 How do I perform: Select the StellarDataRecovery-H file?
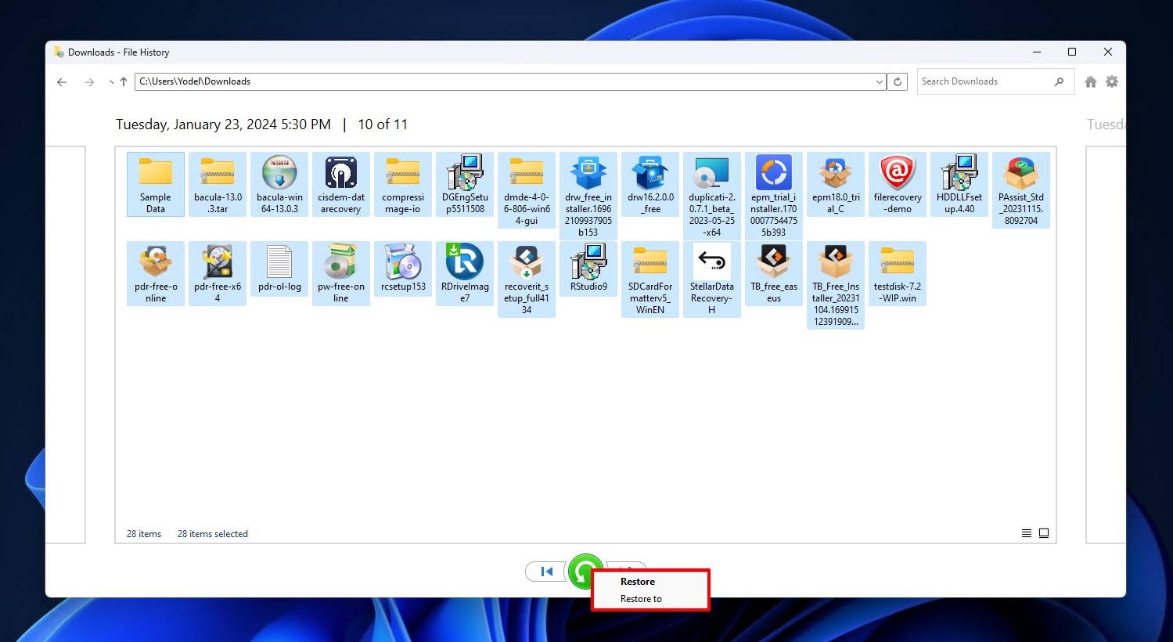pyautogui.click(x=712, y=280)
